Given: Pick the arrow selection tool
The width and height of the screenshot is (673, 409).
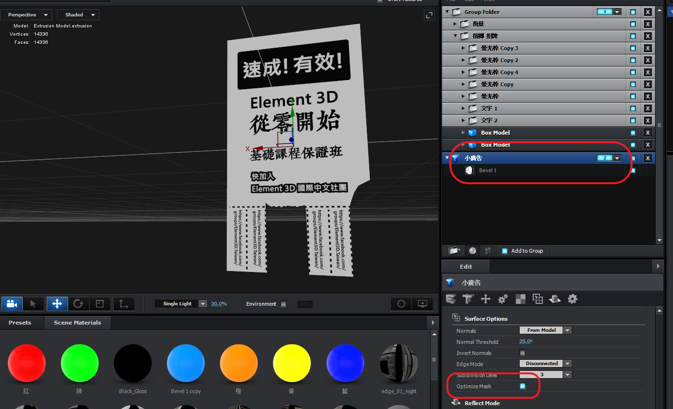Looking at the screenshot, I should point(33,304).
